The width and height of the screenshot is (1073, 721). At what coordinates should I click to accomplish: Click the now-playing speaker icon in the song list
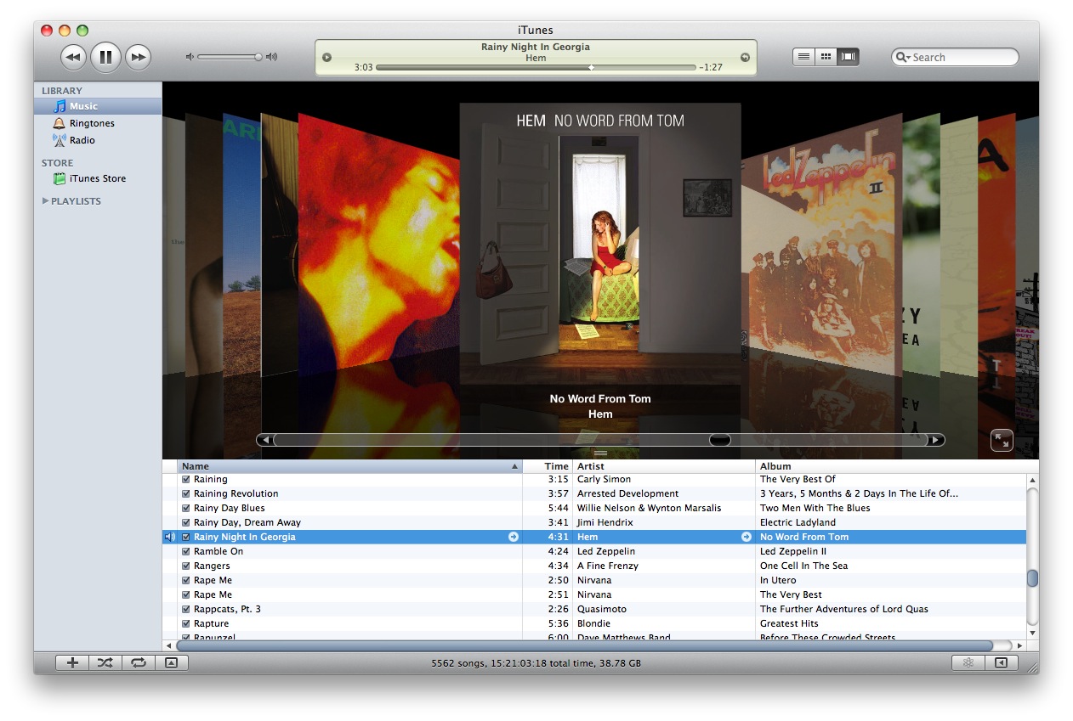click(169, 537)
